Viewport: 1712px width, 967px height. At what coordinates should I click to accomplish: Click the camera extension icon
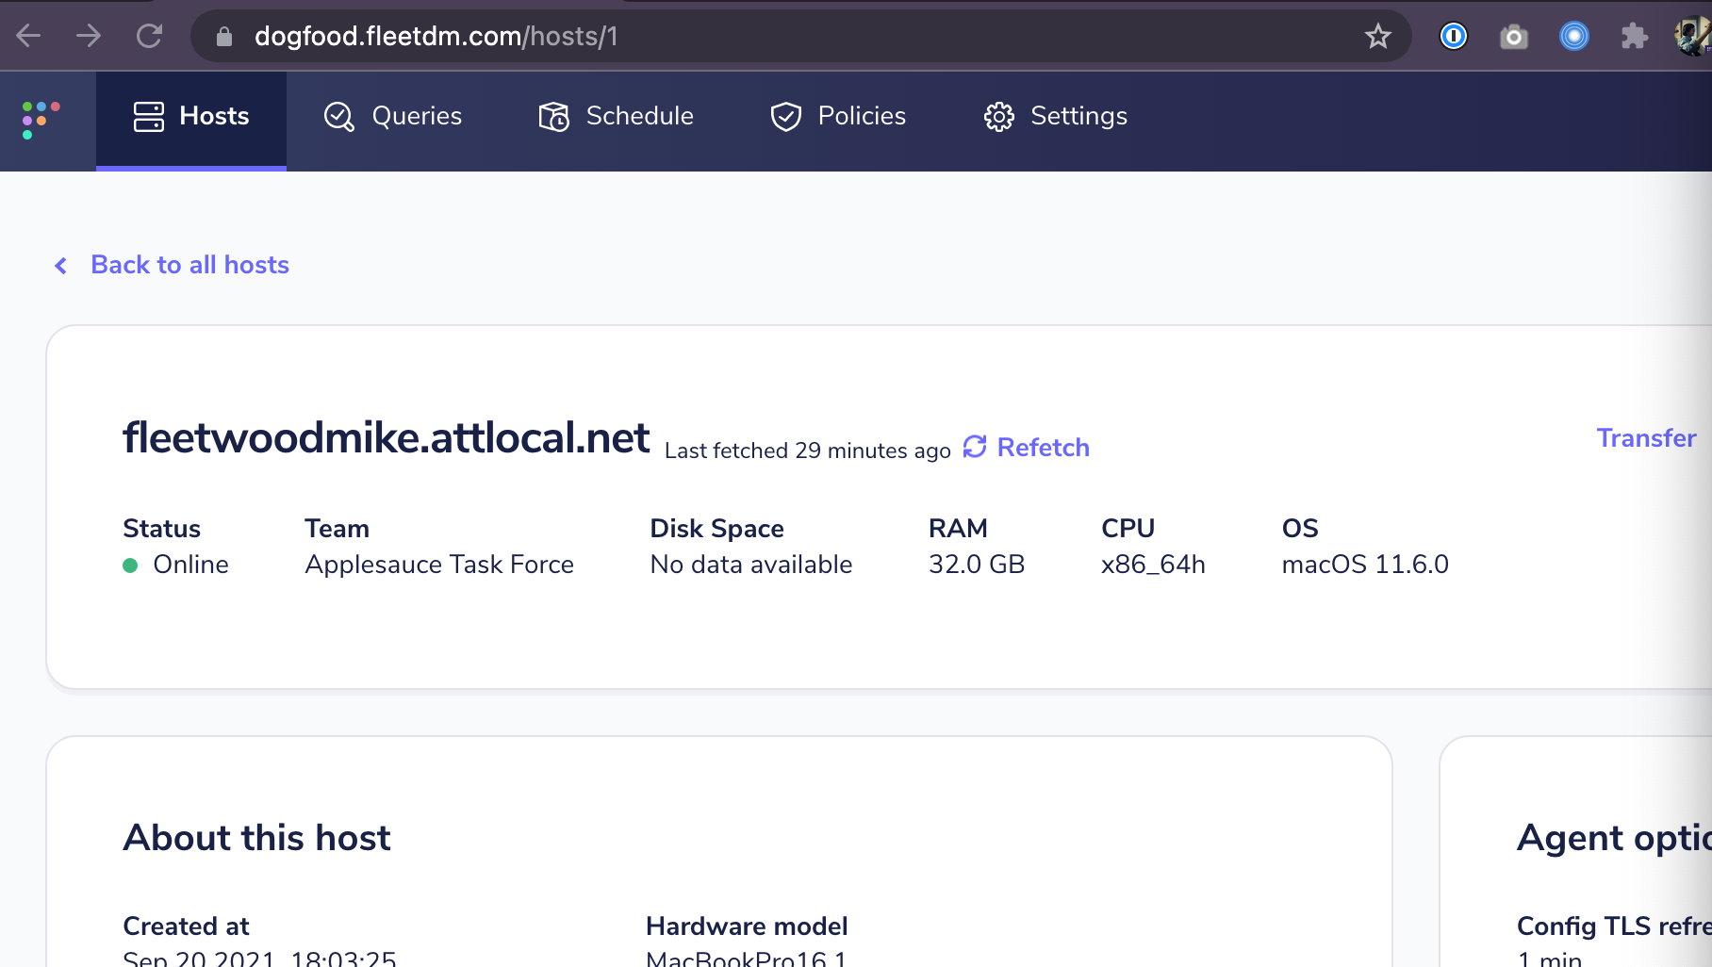click(1513, 36)
